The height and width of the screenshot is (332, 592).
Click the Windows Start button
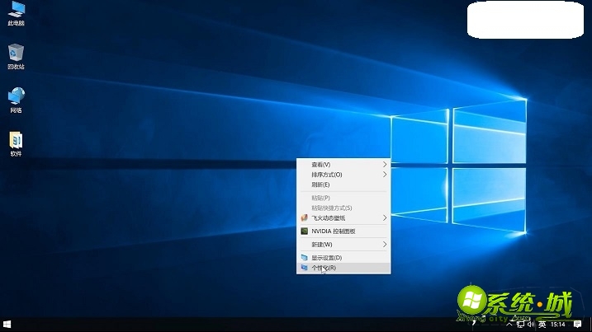point(7,325)
